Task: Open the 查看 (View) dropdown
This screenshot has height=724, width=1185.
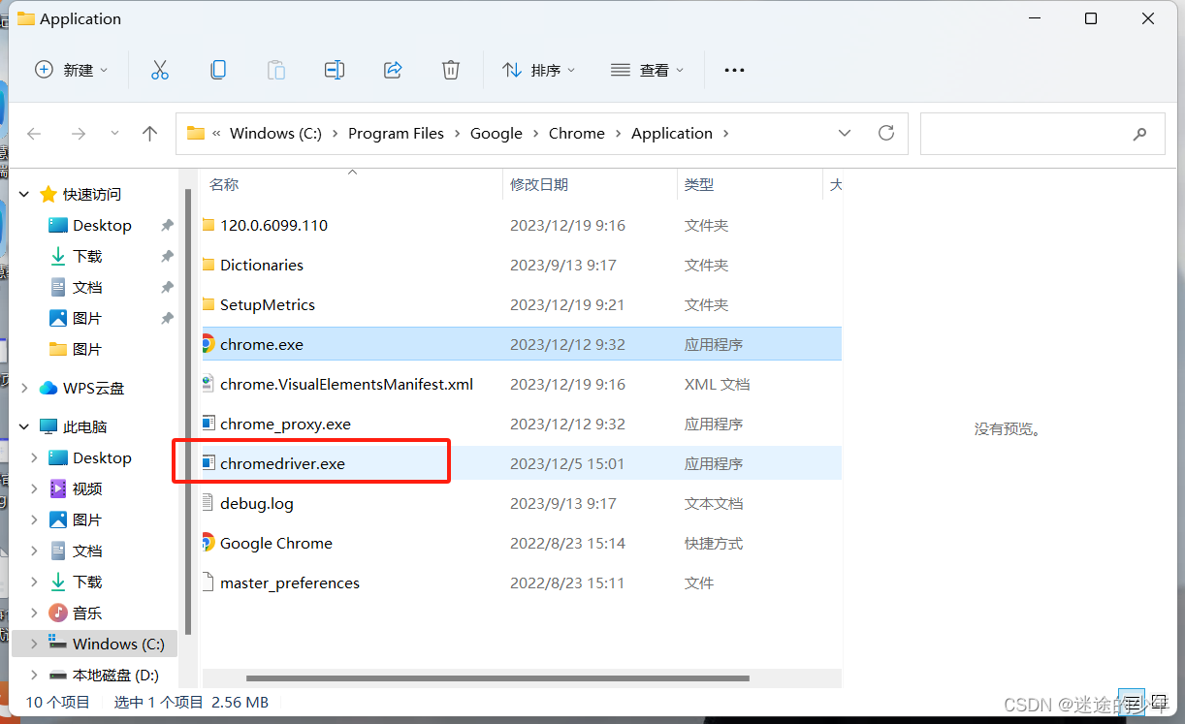Action: [x=648, y=70]
